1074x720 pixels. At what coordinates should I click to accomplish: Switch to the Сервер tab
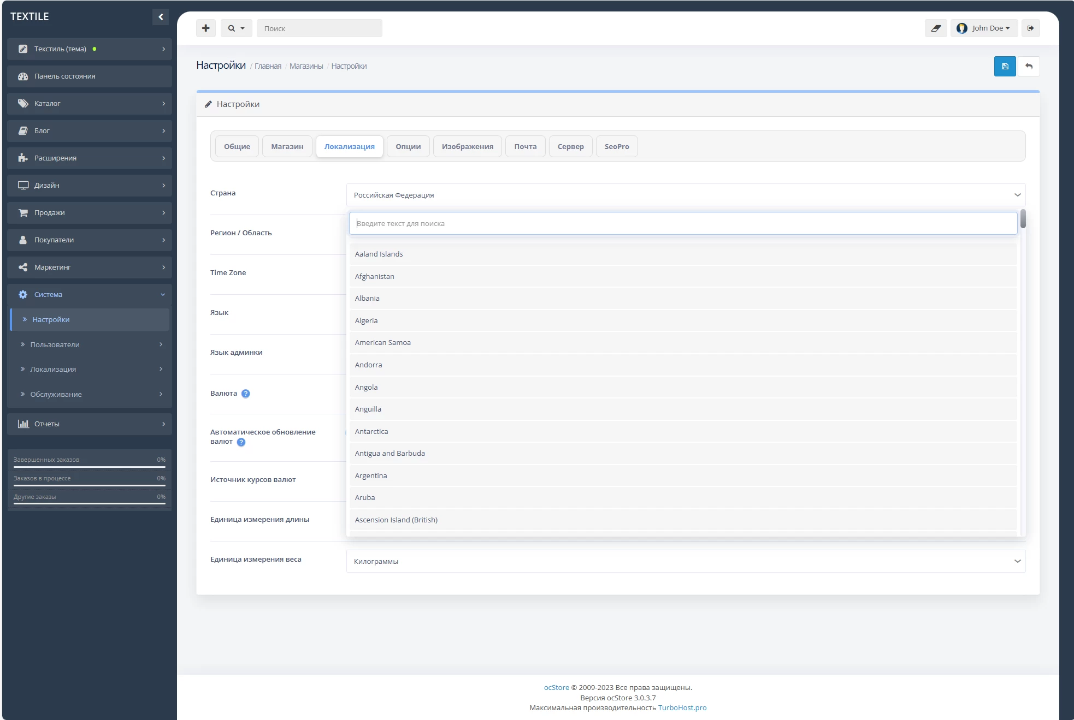point(571,146)
